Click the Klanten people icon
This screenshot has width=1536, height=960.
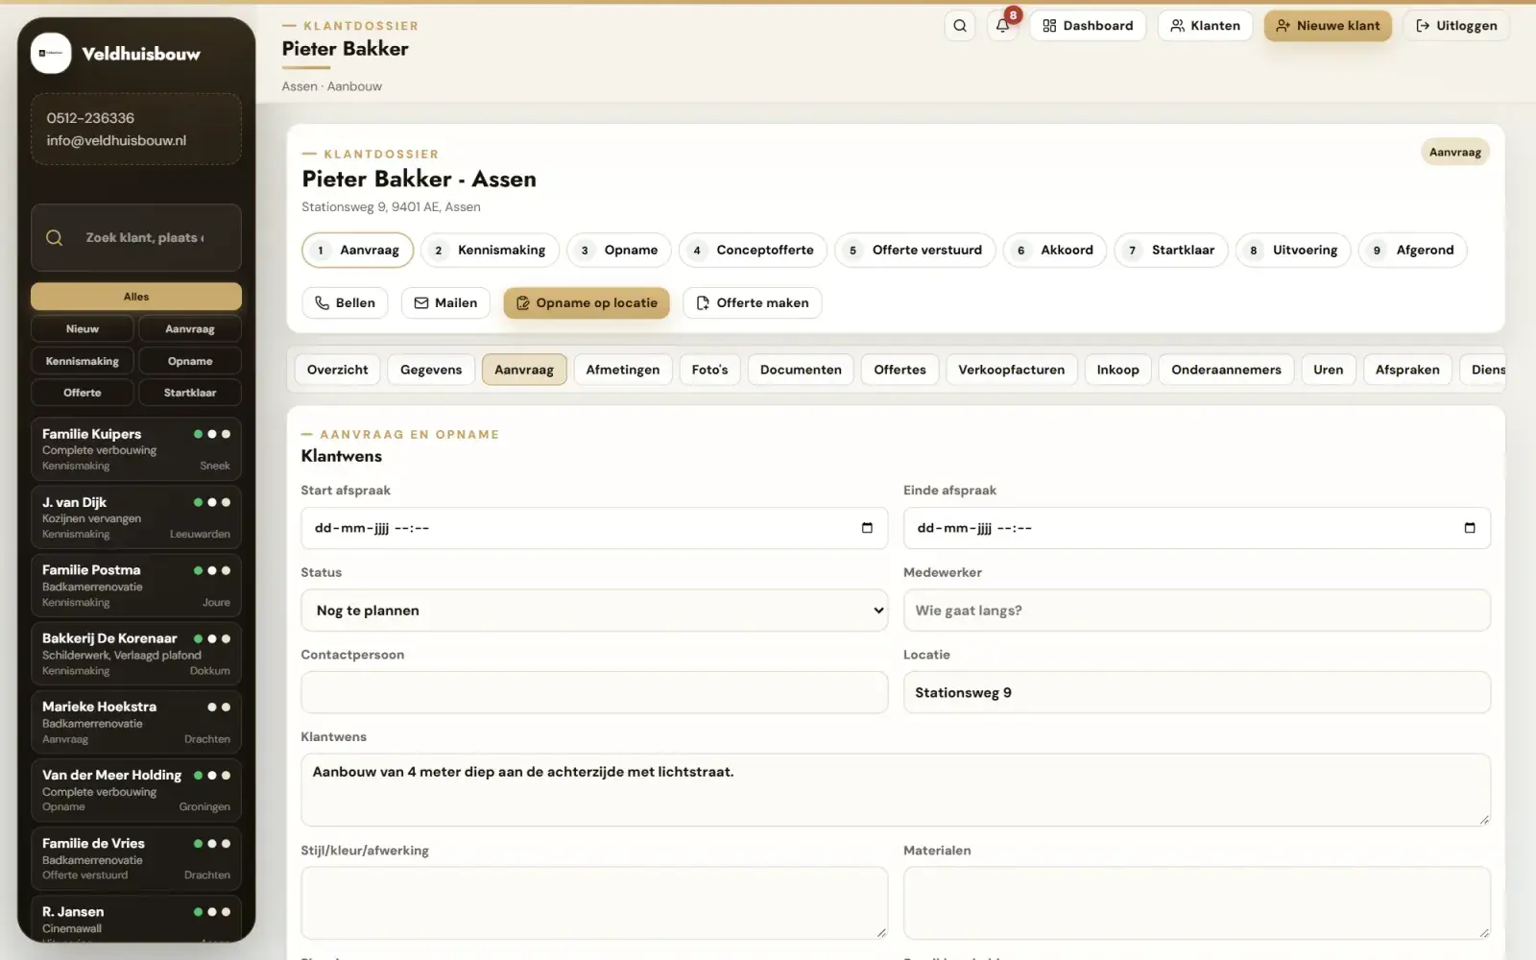click(x=1177, y=26)
